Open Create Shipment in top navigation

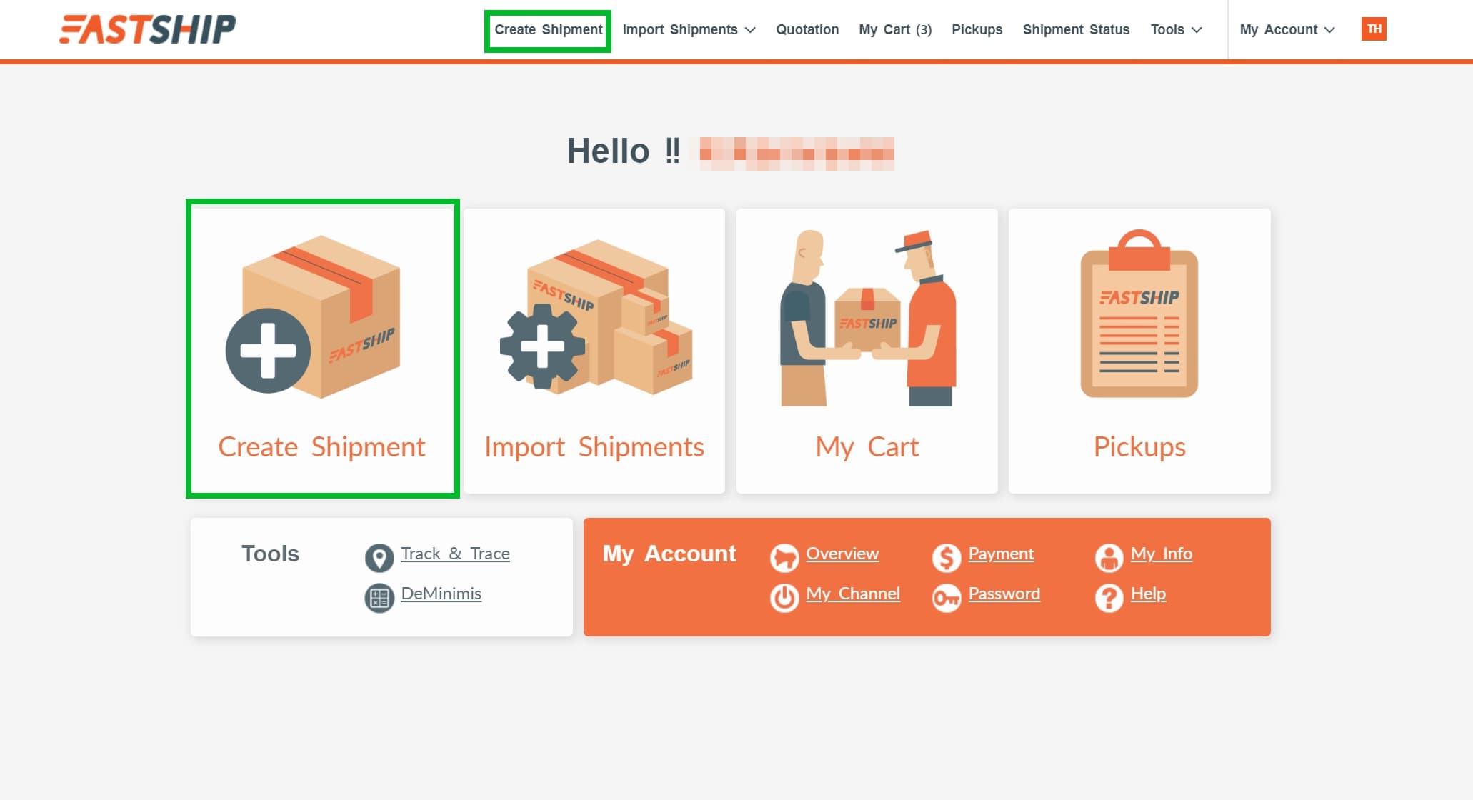point(548,29)
